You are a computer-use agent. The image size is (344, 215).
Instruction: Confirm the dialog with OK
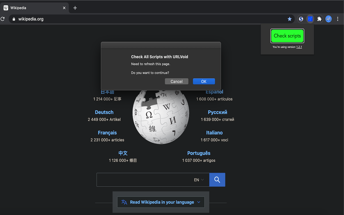204,81
